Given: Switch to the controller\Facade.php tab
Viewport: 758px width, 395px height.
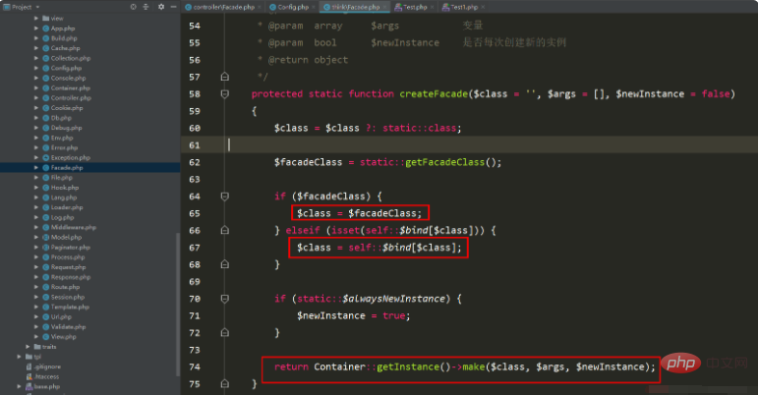Looking at the screenshot, I should 223,7.
